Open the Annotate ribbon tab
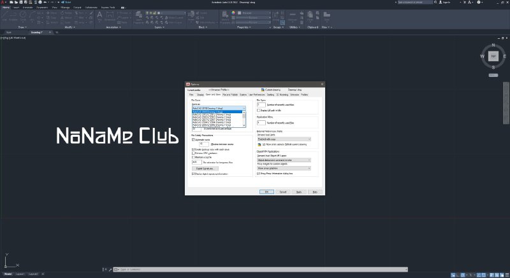 coord(27,7)
